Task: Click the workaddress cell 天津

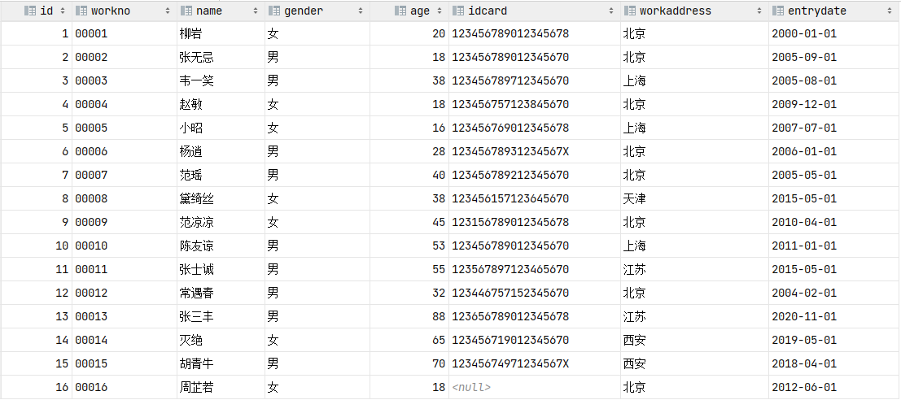Action: (634, 198)
